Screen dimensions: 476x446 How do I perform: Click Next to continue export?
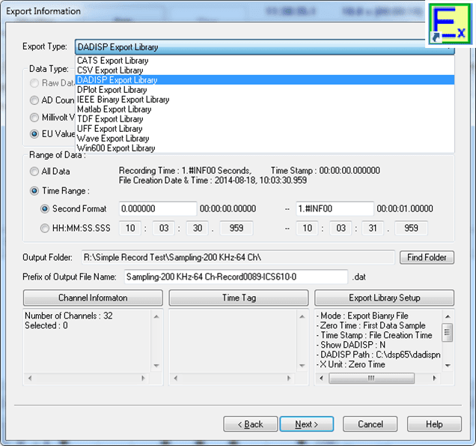click(307, 424)
